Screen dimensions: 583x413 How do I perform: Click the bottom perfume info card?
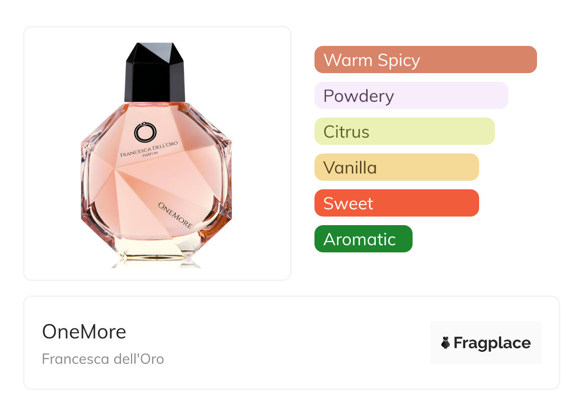[291, 343]
